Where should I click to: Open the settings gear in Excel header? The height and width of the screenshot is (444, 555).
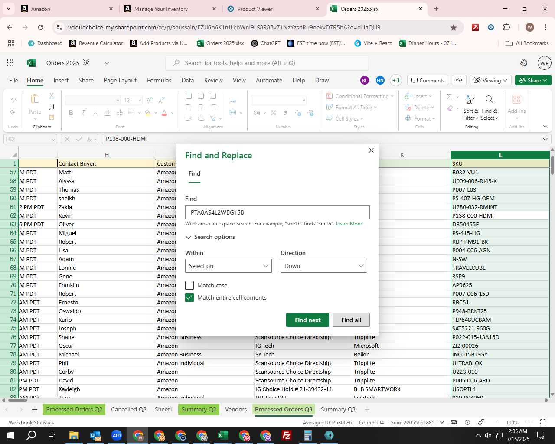[524, 63]
